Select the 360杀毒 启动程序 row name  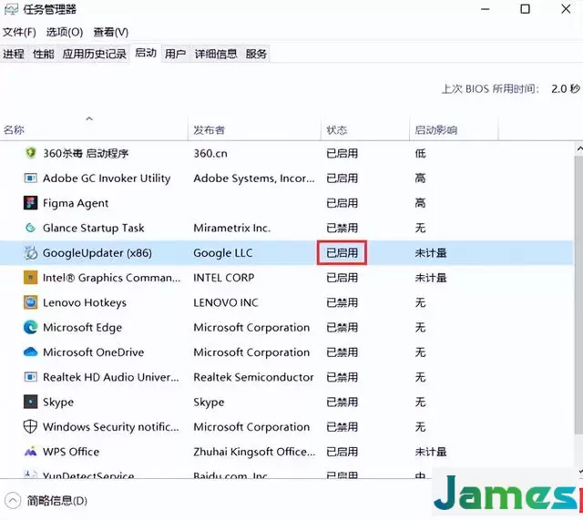pos(86,153)
